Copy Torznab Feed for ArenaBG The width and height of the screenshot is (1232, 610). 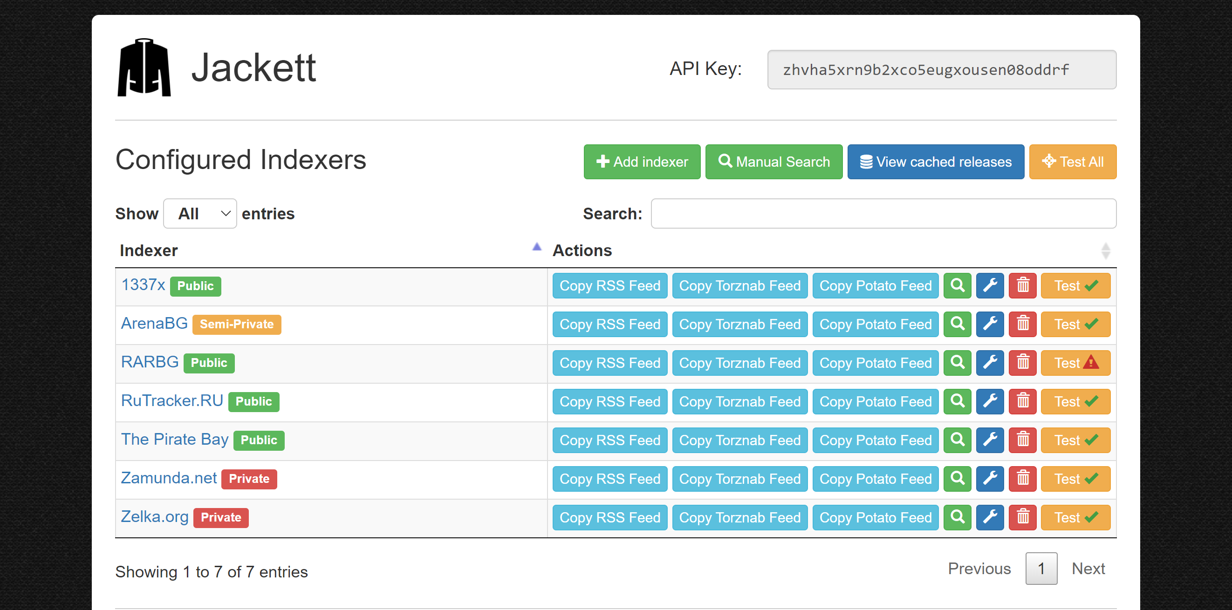point(739,324)
